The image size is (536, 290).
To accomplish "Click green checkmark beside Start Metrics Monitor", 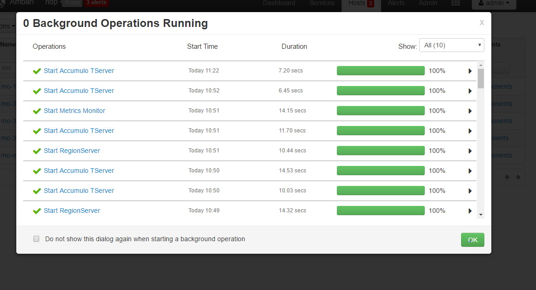I will tap(37, 111).
